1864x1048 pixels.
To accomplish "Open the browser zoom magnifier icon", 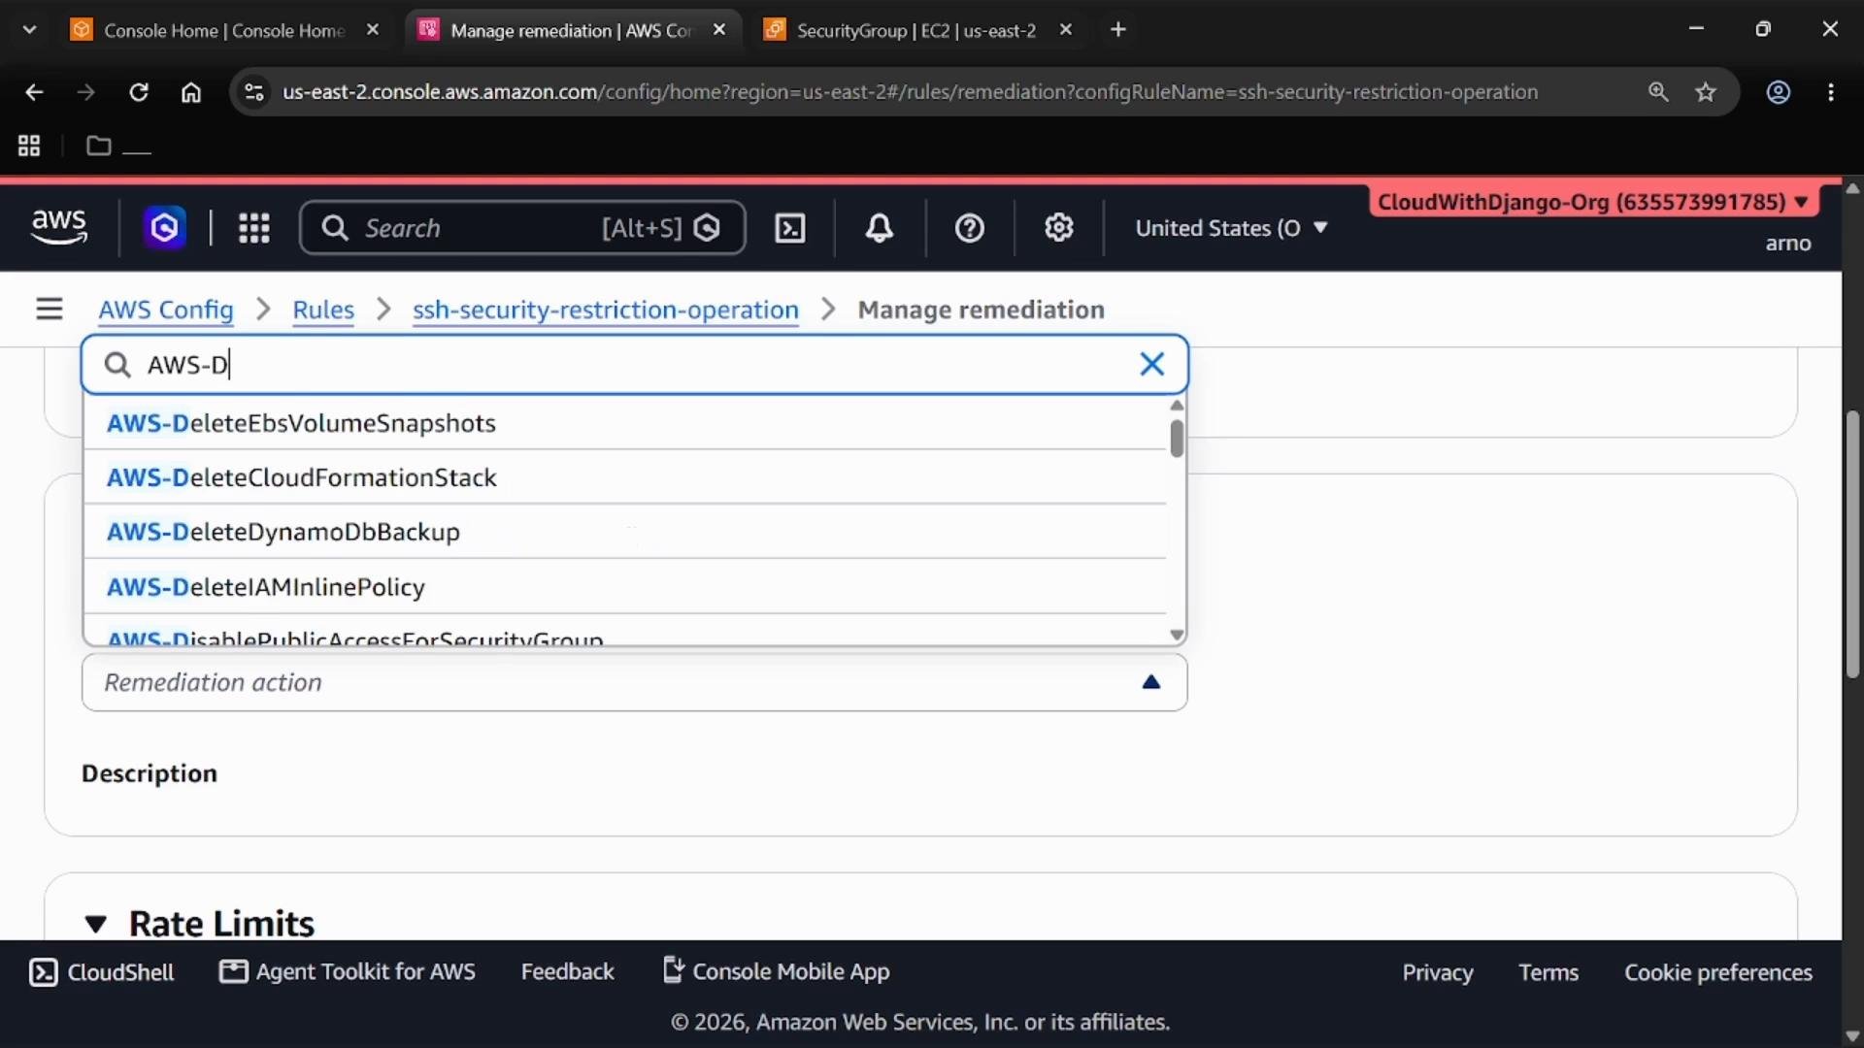I will click(x=1658, y=92).
